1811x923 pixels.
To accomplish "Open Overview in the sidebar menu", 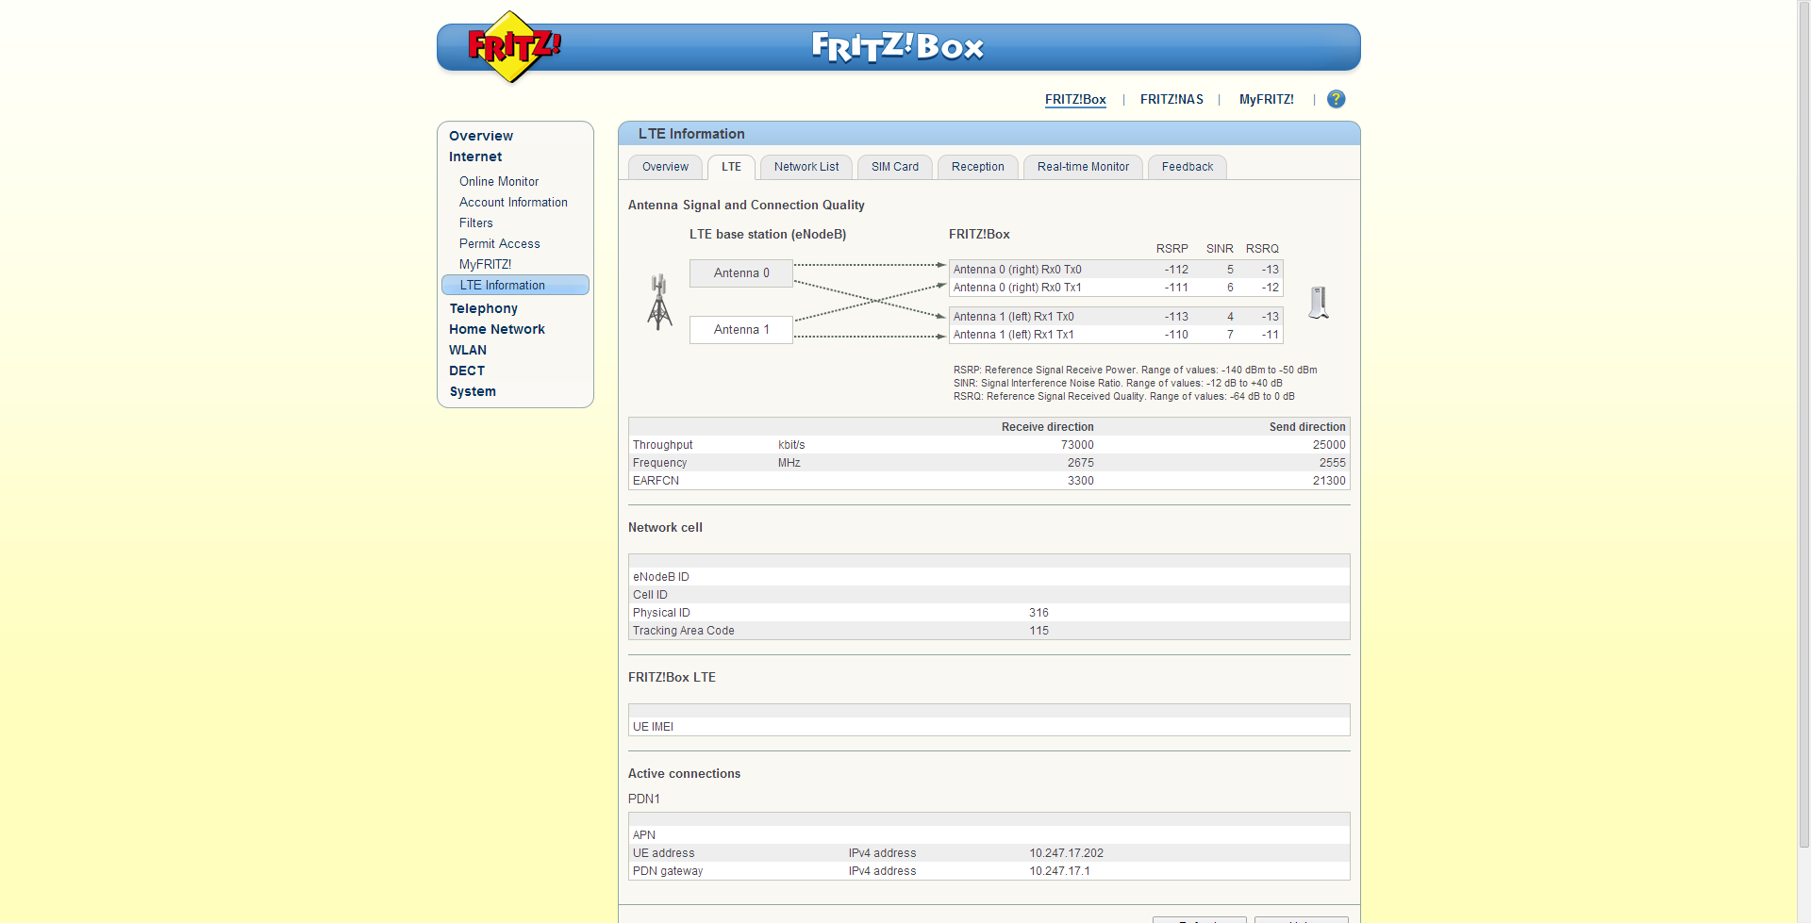I will [x=481, y=136].
